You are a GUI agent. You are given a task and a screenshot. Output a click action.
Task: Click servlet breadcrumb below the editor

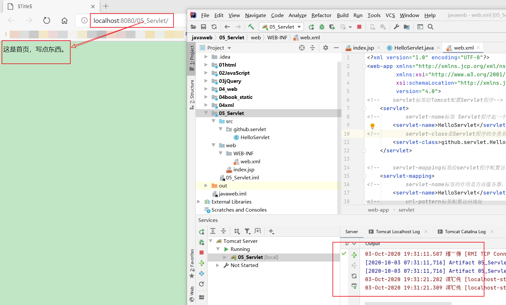(x=406, y=210)
